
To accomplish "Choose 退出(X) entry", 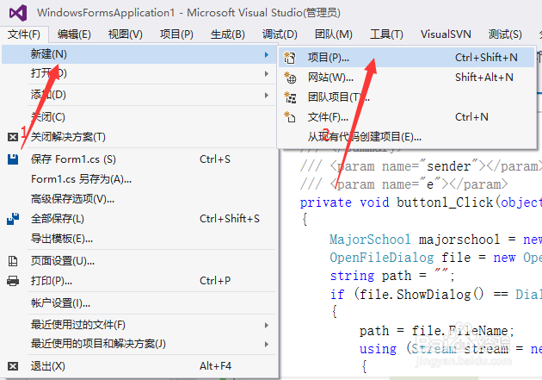I will pos(139,366).
